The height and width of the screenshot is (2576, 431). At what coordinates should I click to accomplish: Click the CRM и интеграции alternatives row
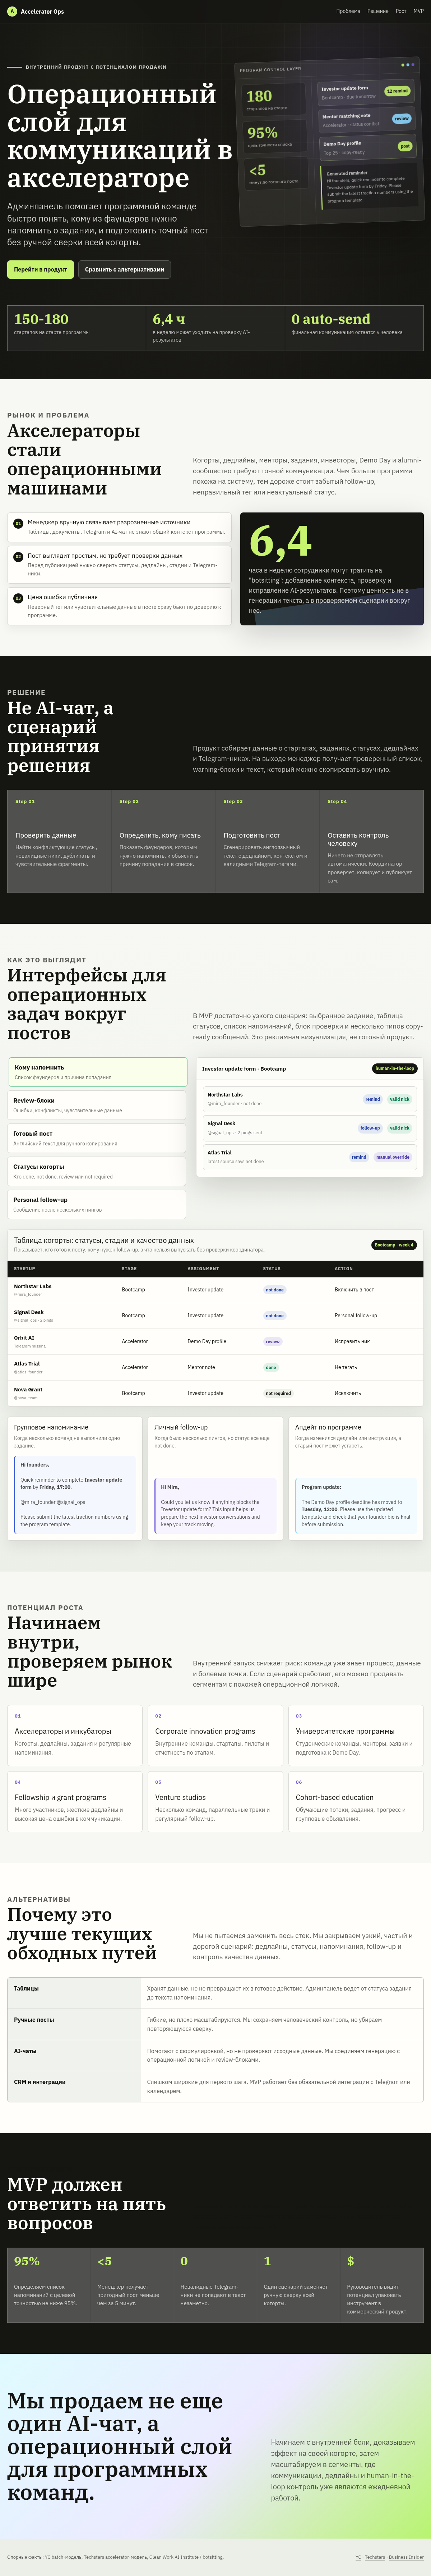point(215,2086)
